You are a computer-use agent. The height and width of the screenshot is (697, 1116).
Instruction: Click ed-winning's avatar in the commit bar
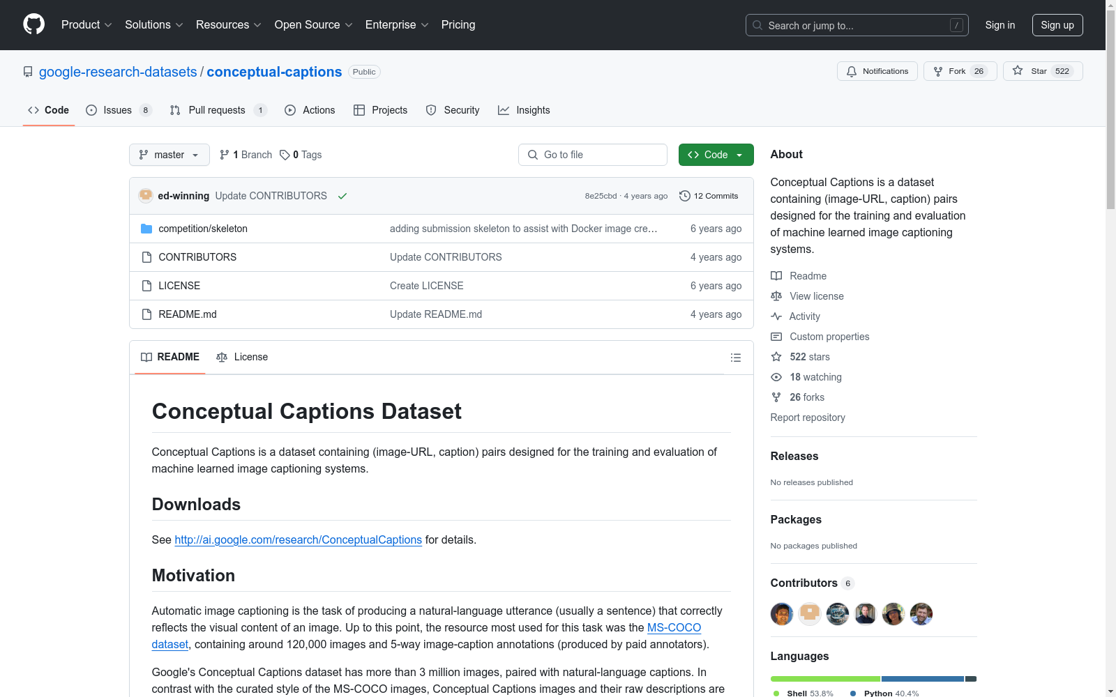click(x=146, y=196)
